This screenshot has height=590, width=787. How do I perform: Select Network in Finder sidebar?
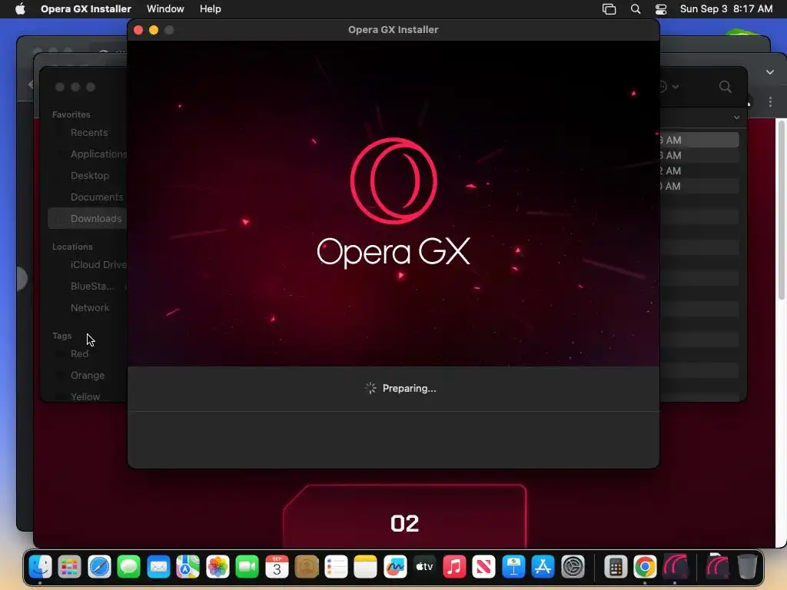click(89, 307)
